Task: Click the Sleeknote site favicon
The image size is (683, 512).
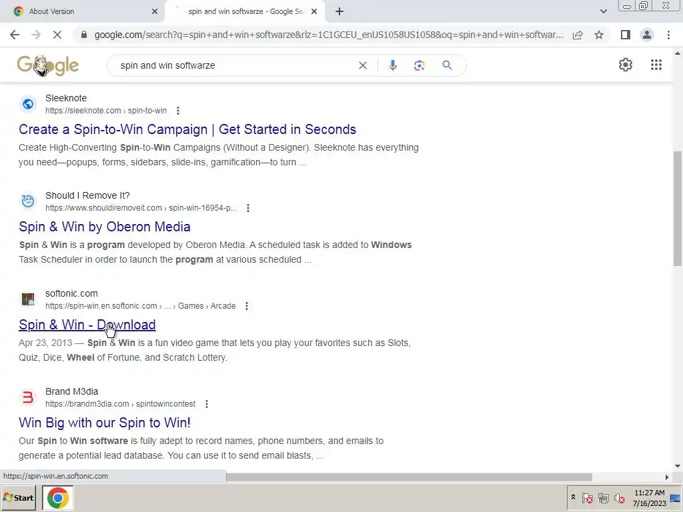Action: coord(28,104)
